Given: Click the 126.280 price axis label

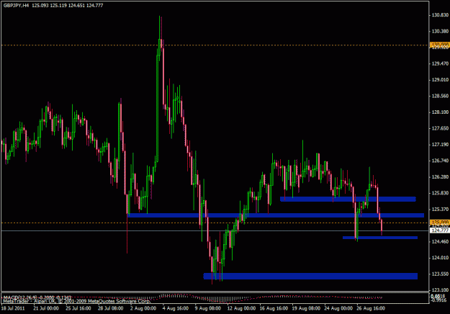Looking at the screenshot, I should pos(440,176).
